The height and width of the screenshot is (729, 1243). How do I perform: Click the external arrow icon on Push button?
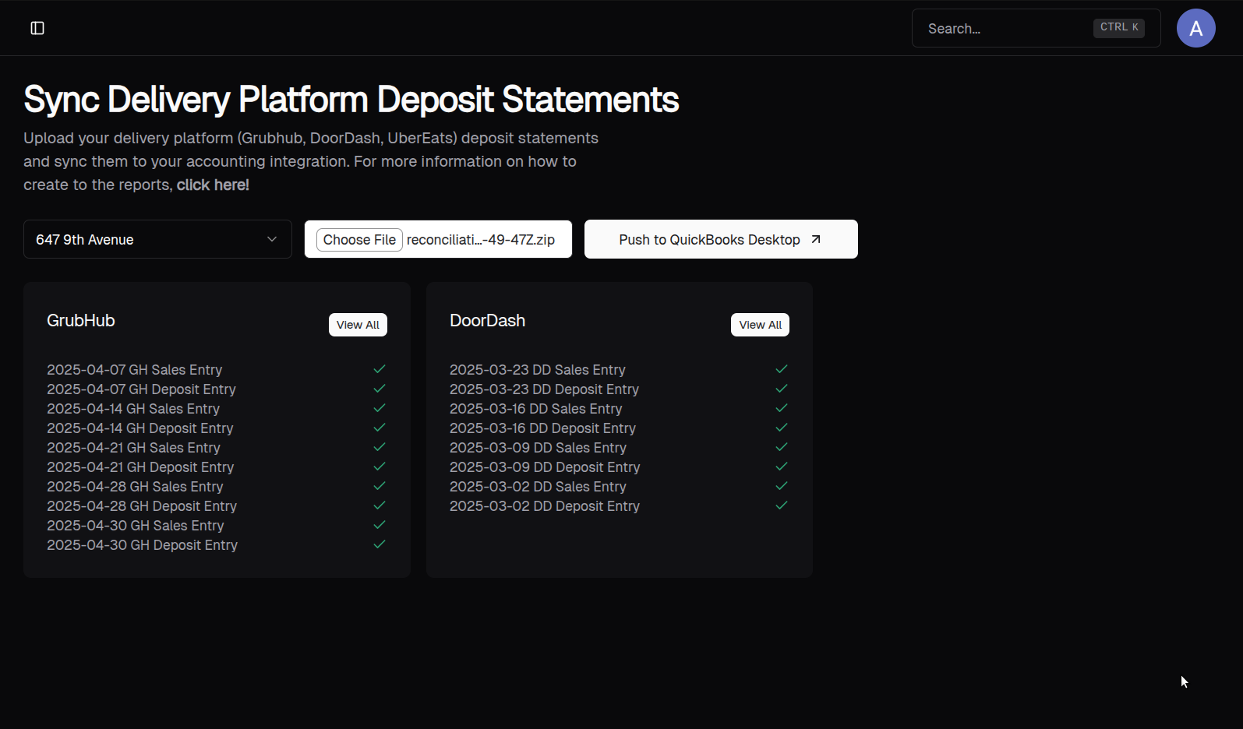pyautogui.click(x=816, y=239)
